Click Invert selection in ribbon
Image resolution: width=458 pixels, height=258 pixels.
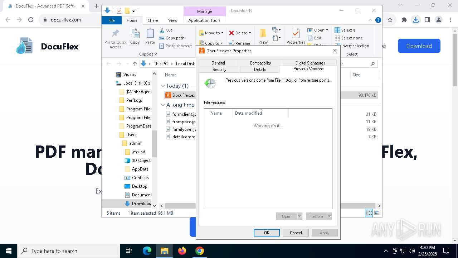coord(352,46)
